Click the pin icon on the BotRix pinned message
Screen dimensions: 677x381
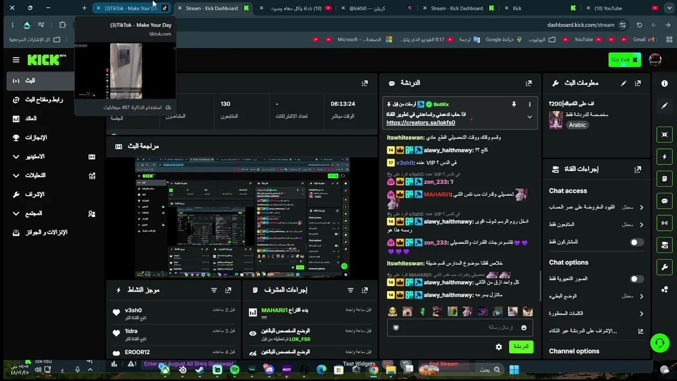pos(514,105)
